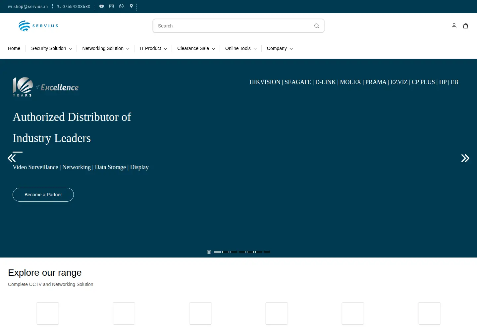The height and width of the screenshot is (331, 477).
Task: Click the Servius logo
Action: (38, 26)
